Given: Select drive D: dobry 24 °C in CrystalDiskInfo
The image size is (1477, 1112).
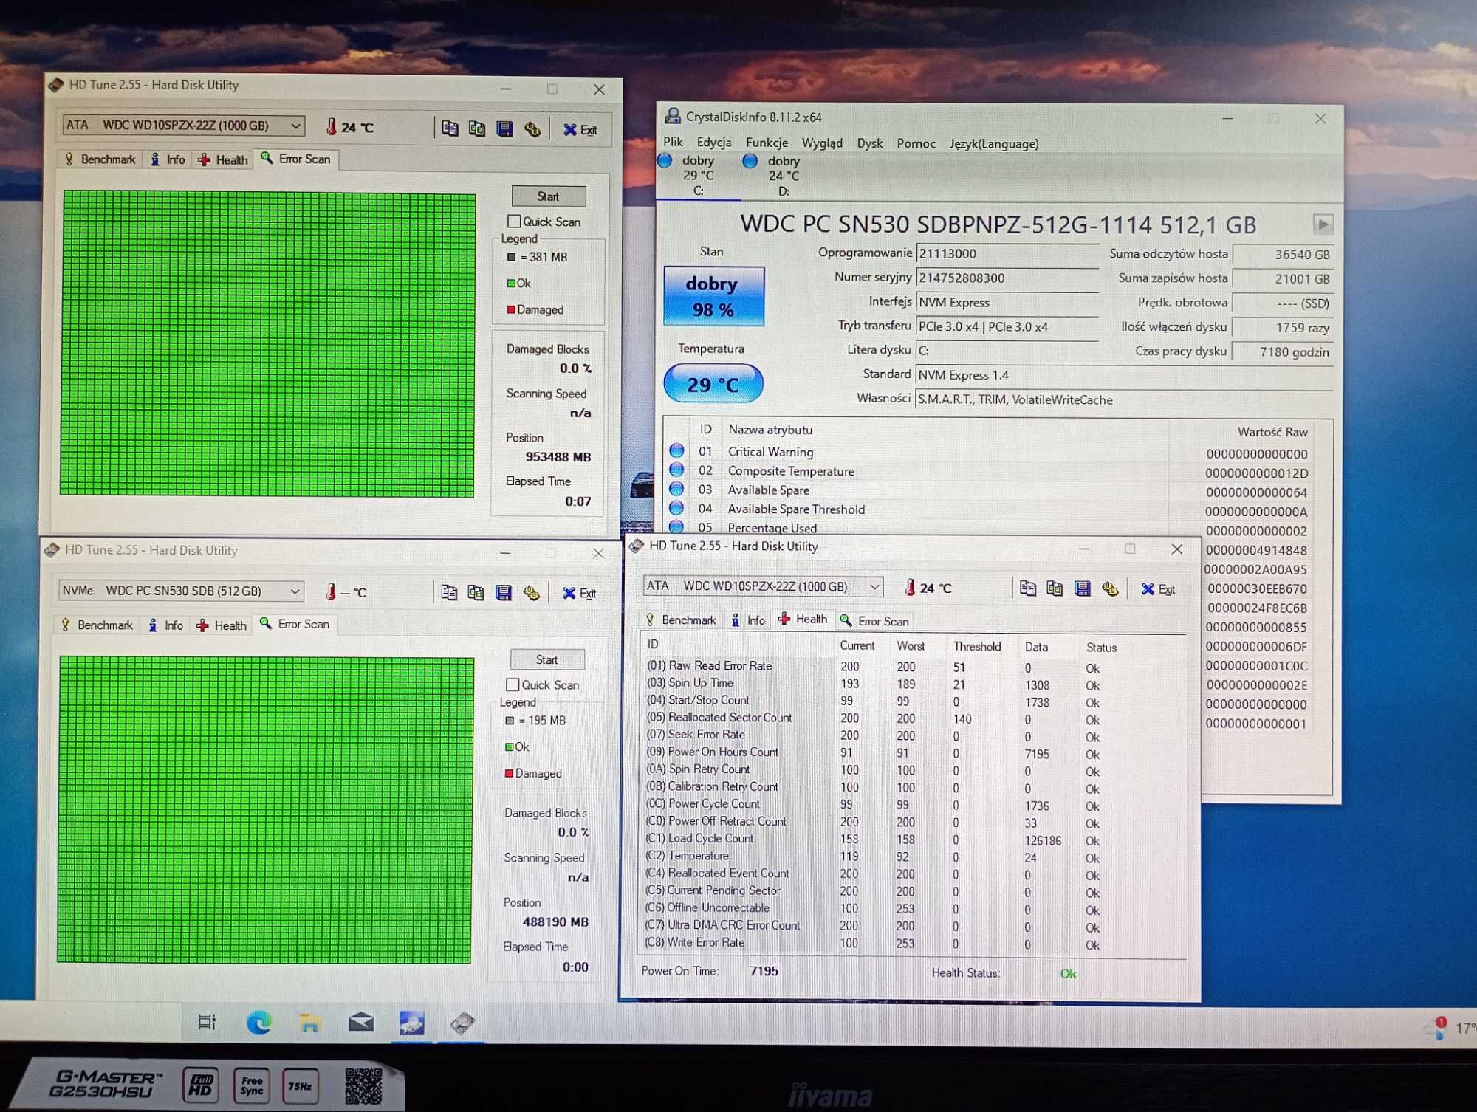Looking at the screenshot, I should [x=783, y=176].
